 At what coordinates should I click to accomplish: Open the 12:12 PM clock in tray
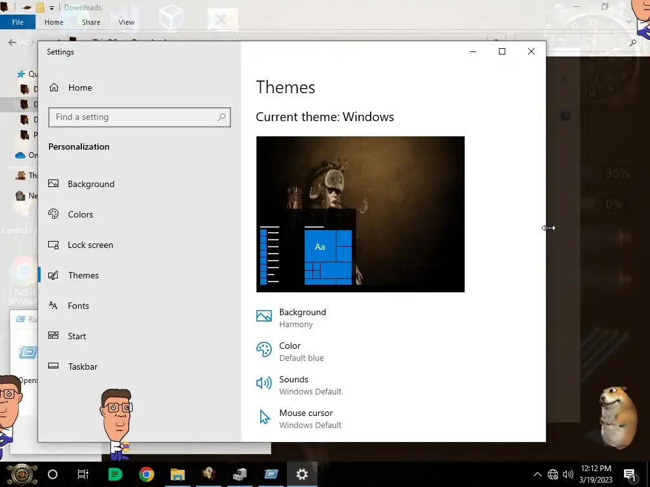click(595, 474)
